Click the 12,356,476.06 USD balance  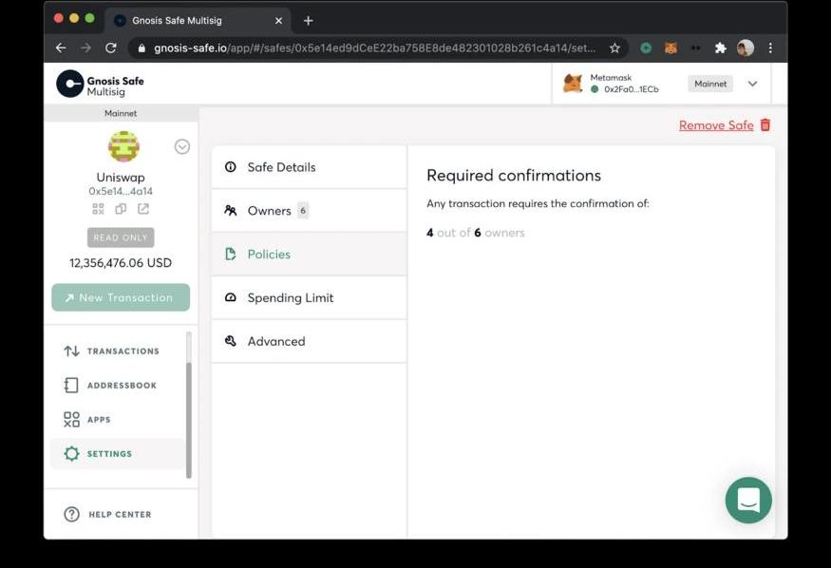121,263
